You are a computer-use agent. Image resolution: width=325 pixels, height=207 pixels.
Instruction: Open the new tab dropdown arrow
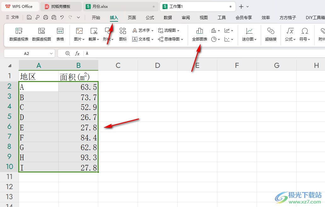248,7
